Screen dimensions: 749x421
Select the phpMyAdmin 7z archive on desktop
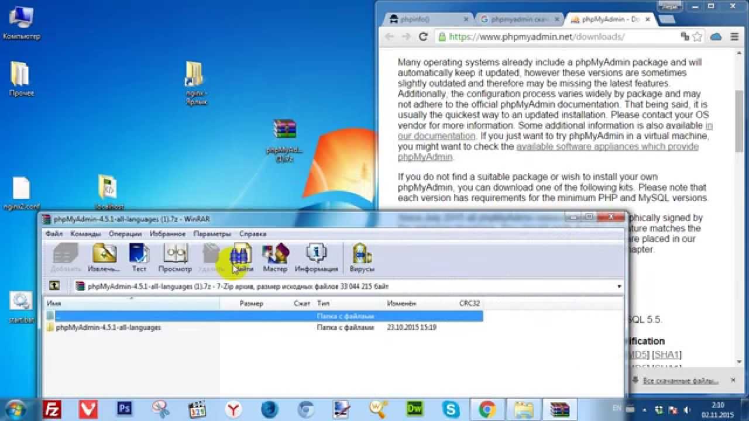pos(284,140)
